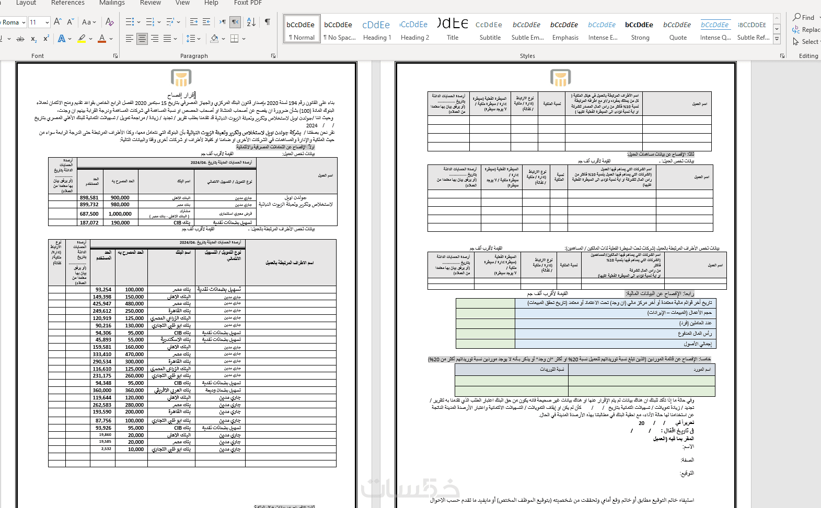Switch to the References tab
The height and width of the screenshot is (508, 821).
click(68, 3)
